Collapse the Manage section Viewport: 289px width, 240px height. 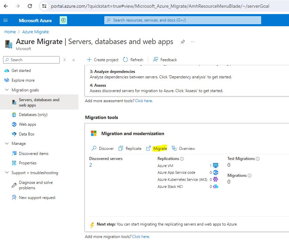(7, 144)
